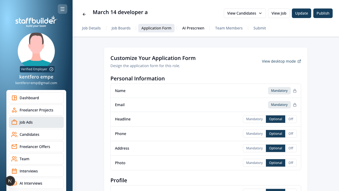339x191 pixels.
Task: Open Team page in sidebar
Action: point(36,159)
